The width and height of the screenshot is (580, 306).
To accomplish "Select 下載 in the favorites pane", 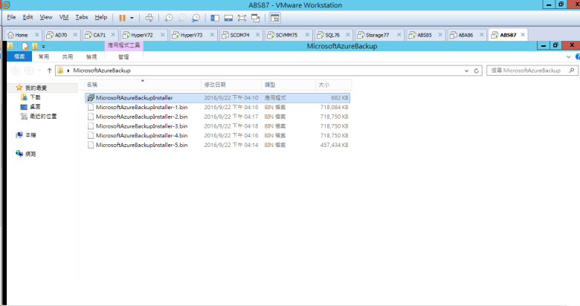I will pos(35,97).
